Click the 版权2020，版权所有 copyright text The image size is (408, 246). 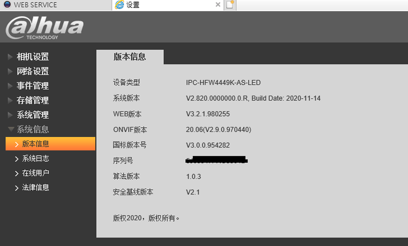point(146,218)
